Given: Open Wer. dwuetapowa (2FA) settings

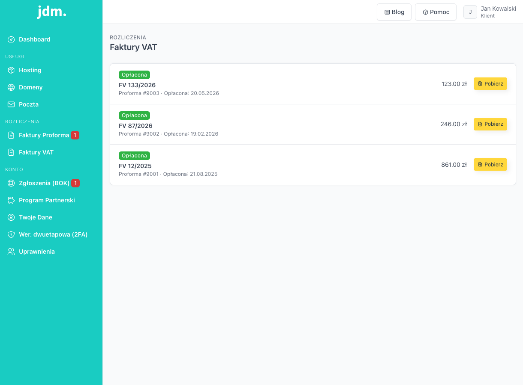Looking at the screenshot, I should [51, 234].
